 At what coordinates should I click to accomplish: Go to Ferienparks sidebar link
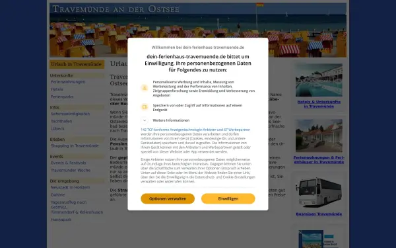pyautogui.click(x=62, y=97)
